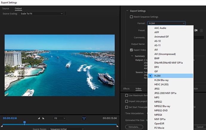Click the delete preset trash icon
The height and width of the screenshot is (130, 206).
[x=201, y=31]
